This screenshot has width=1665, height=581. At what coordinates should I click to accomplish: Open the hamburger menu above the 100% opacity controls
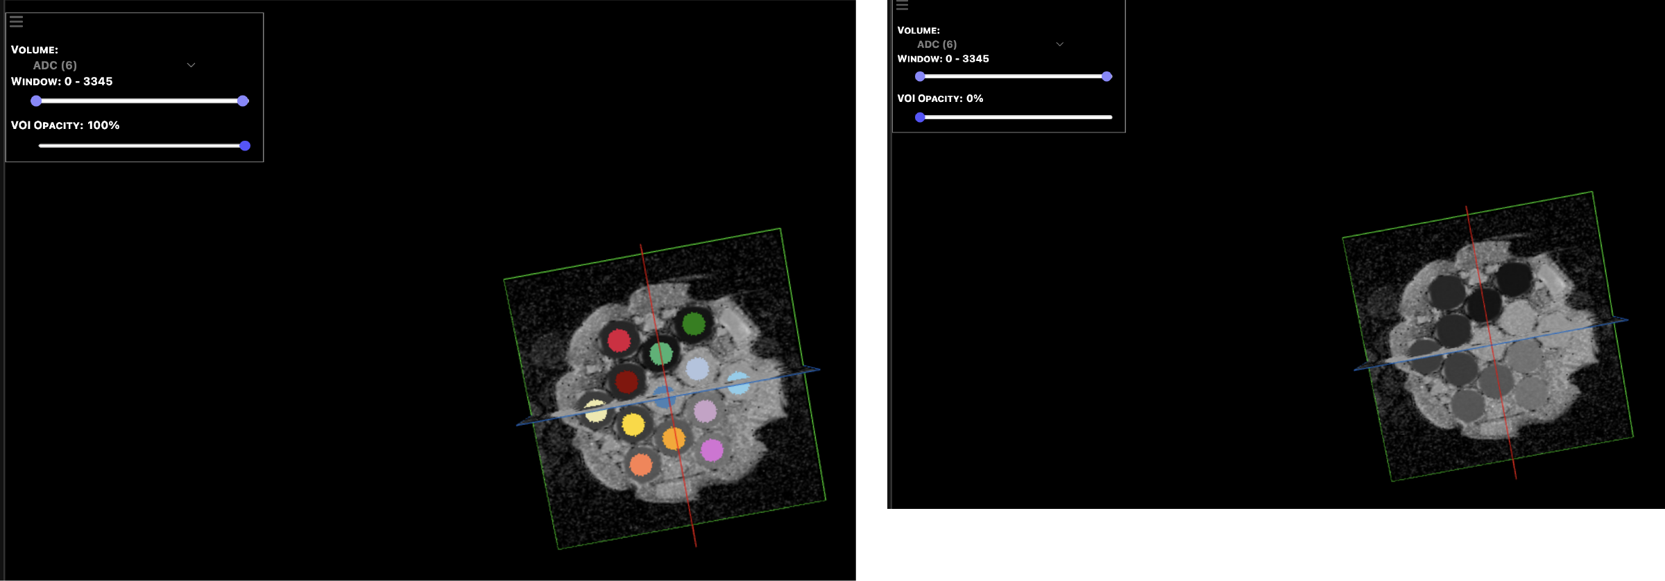[x=17, y=22]
